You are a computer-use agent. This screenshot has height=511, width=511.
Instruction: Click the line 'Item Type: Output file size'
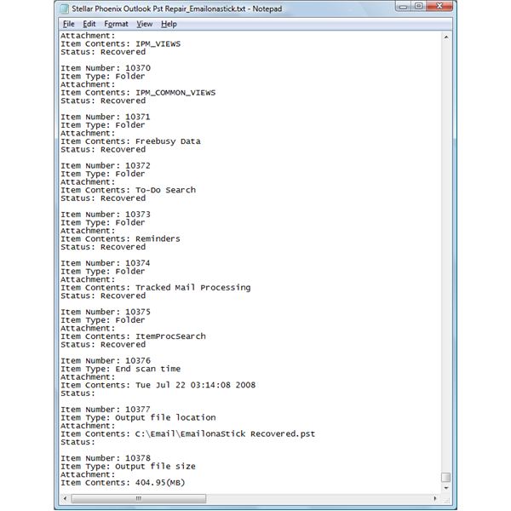point(128,467)
